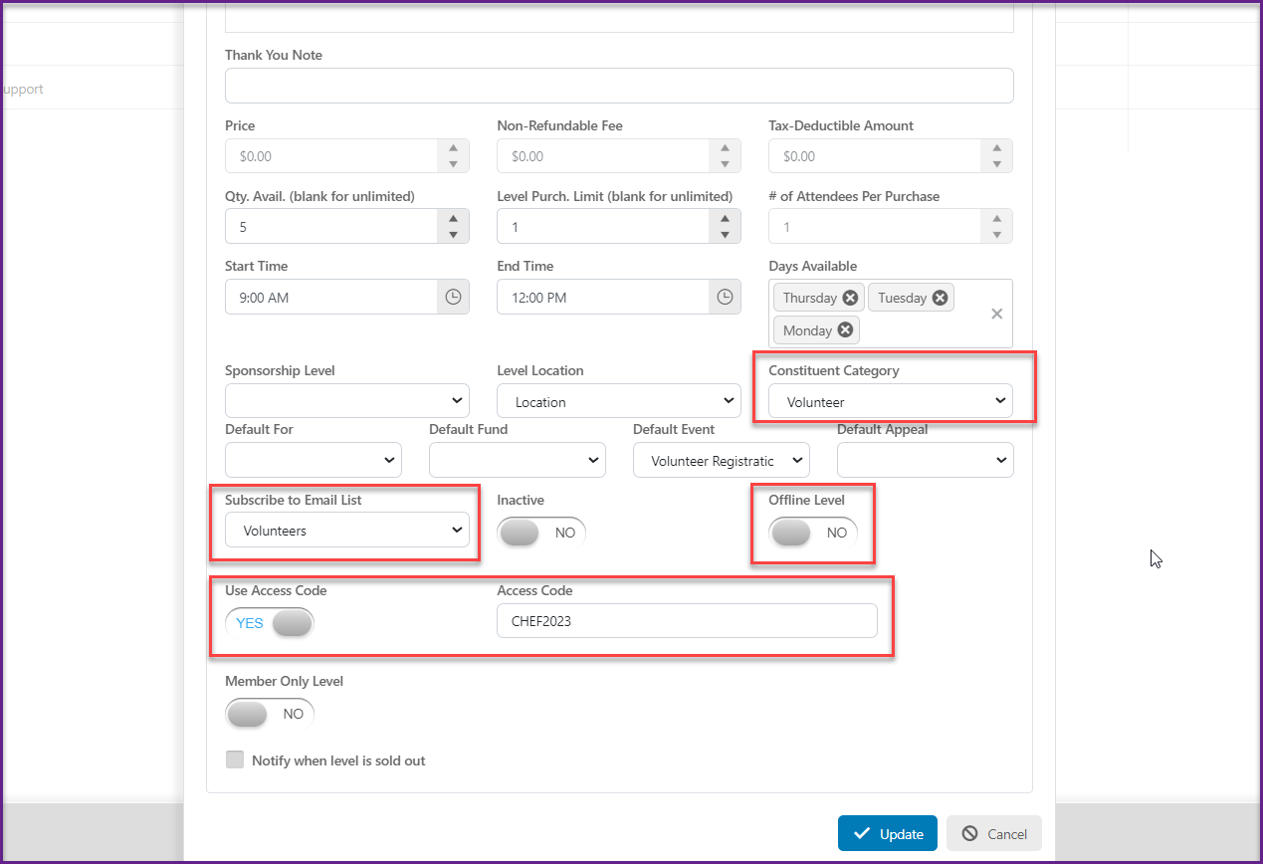The height and width of the screenshot is (864, 1263).
Task: Remove Tuesday from Days Available
Action: 940,298
